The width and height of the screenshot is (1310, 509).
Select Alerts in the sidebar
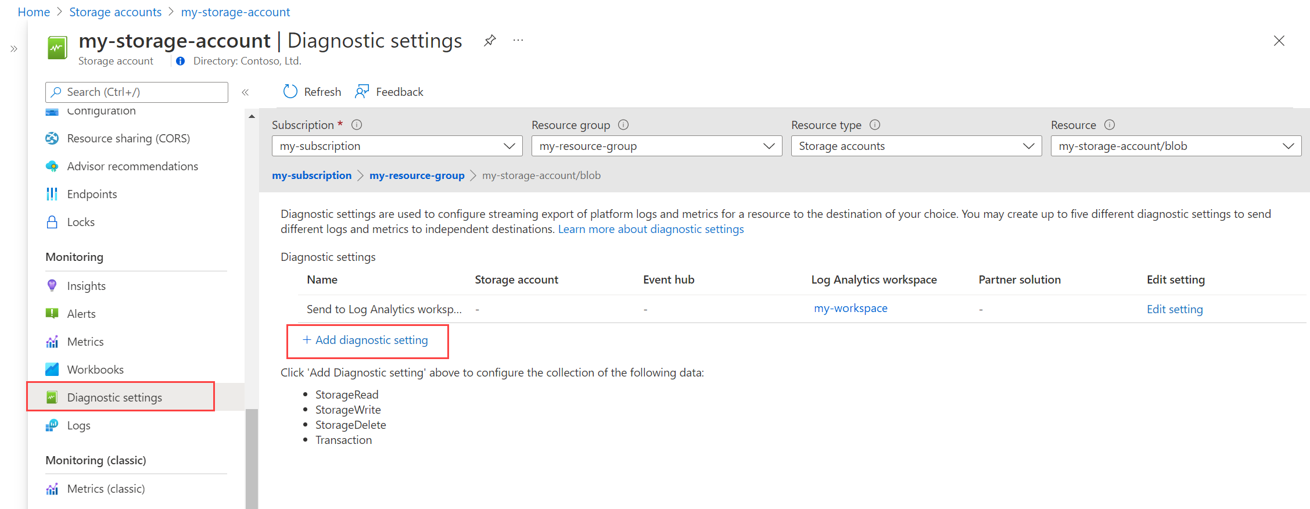pos(81,314)
